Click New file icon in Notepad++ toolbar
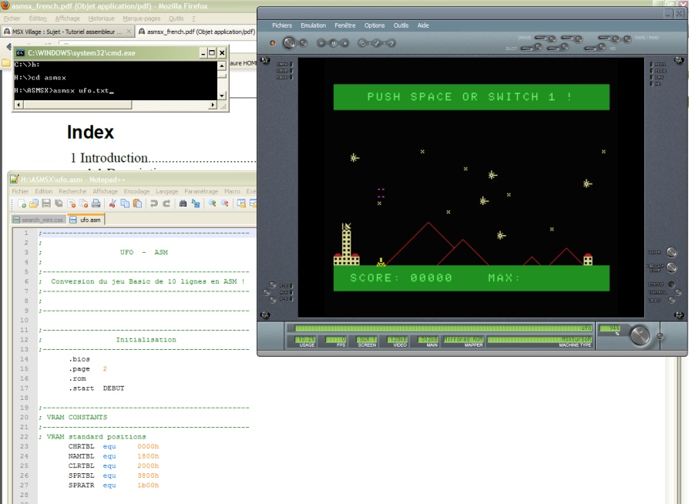This screenshot has width=689, height=504. (22, 203)
